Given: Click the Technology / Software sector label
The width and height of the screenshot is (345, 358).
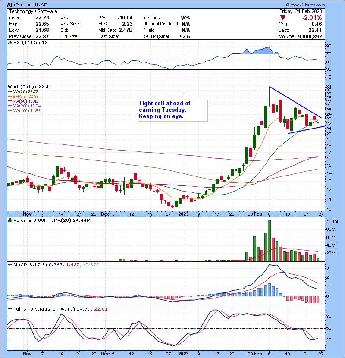Looking at the screenshot, I should 29,11.
